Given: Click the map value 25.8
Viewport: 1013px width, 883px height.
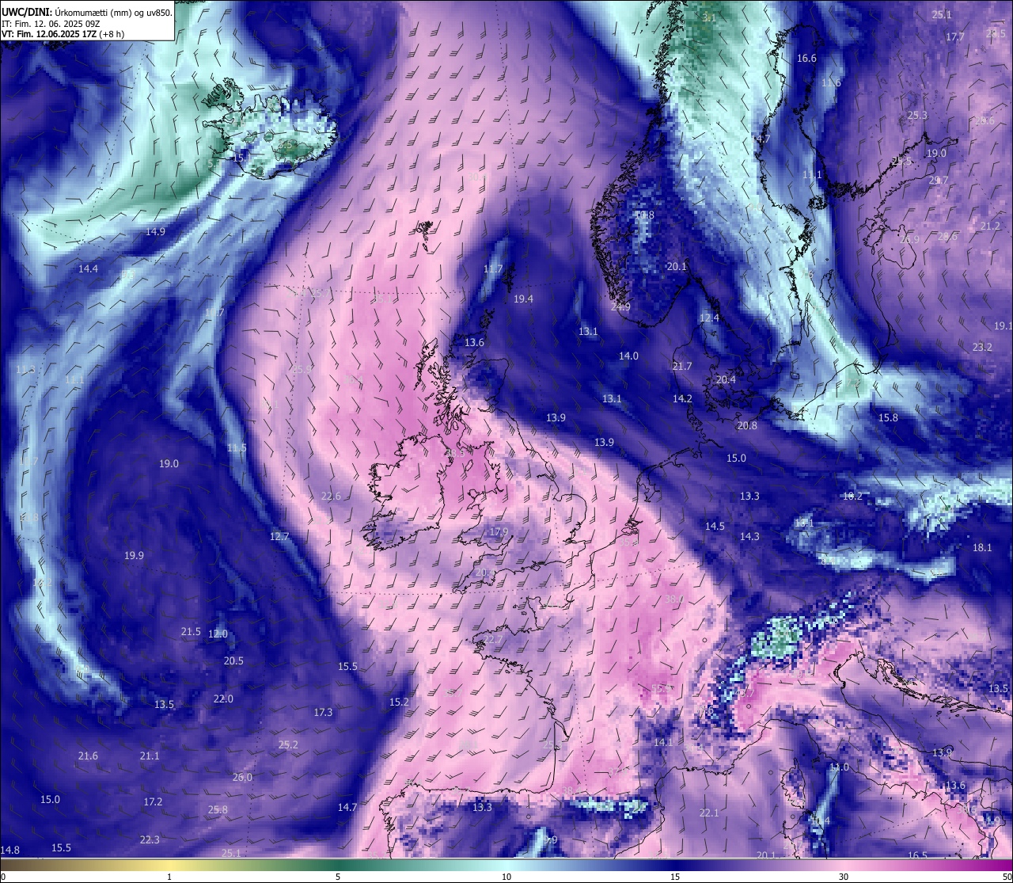Looking at the screenshot, I should 218,810.
